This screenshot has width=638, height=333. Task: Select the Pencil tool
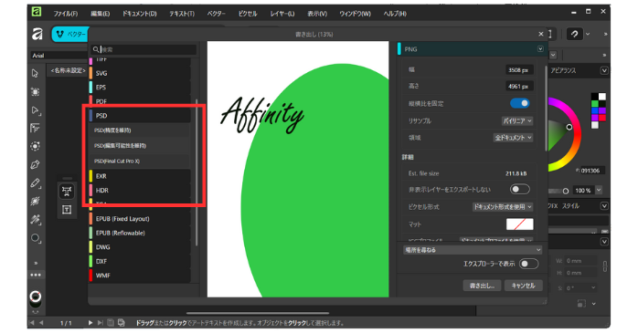click(x=35, y=183)
